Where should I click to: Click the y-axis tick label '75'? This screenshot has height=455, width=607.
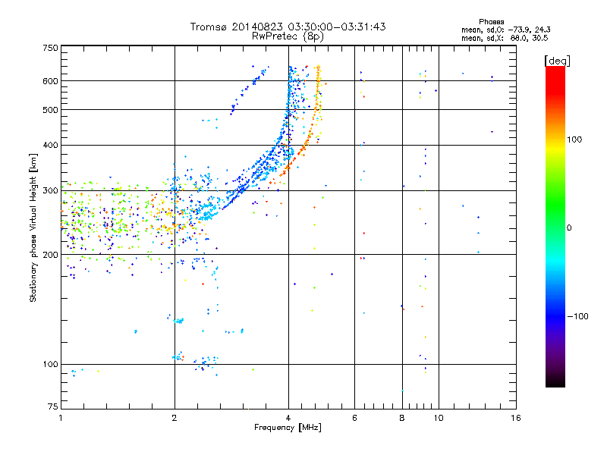coord(53,406)
